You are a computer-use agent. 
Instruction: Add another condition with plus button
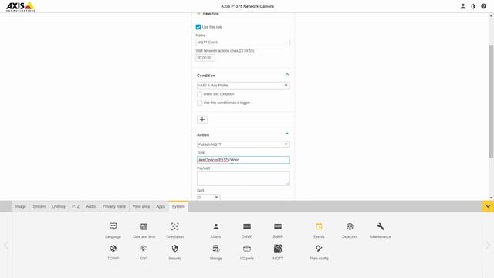pyautogui.click(x=202, y=120)
